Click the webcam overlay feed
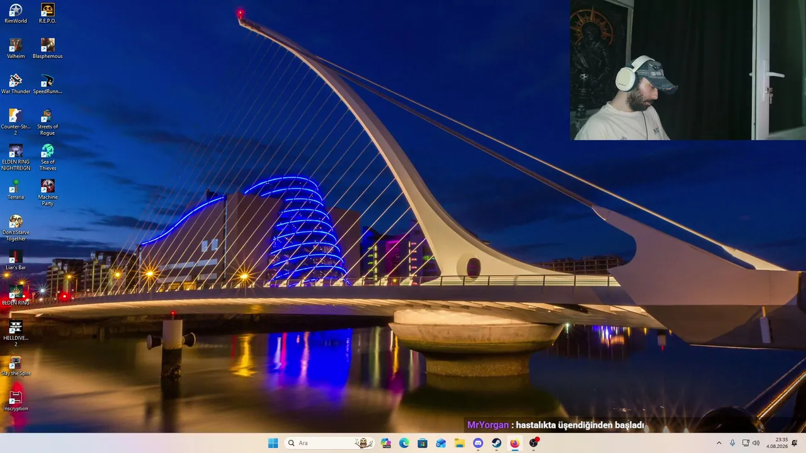This screenshot has height=453, width=806. pos(688,70)
